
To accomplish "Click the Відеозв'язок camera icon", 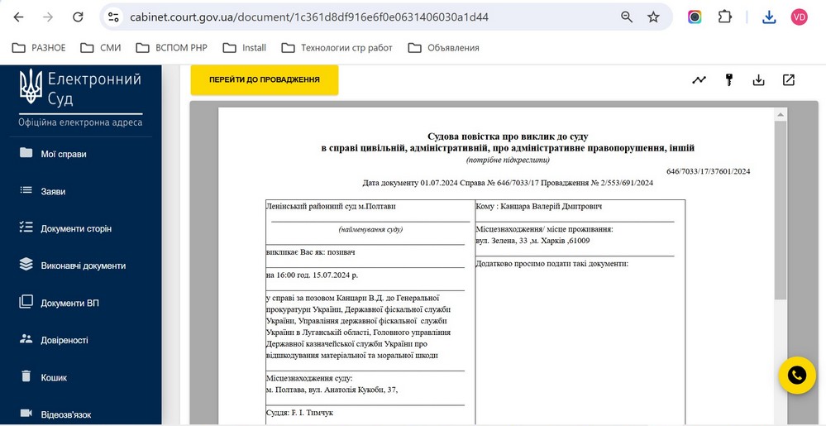I will (26, 413).
